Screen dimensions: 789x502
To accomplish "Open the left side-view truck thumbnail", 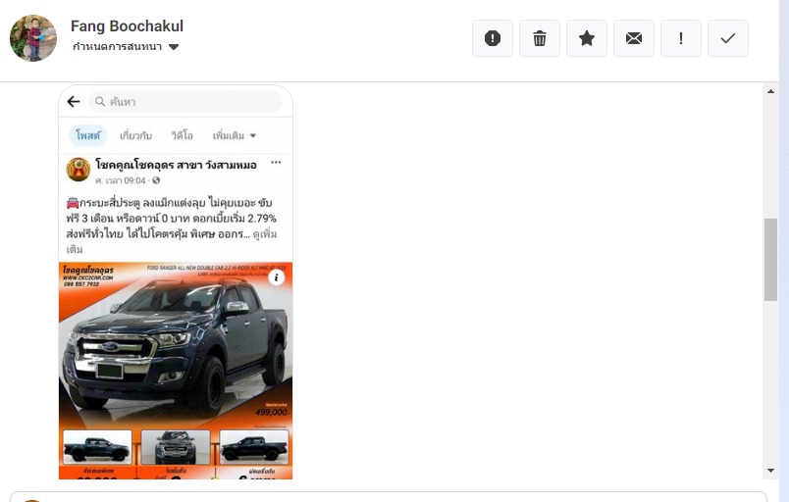I will pos(97,447).
